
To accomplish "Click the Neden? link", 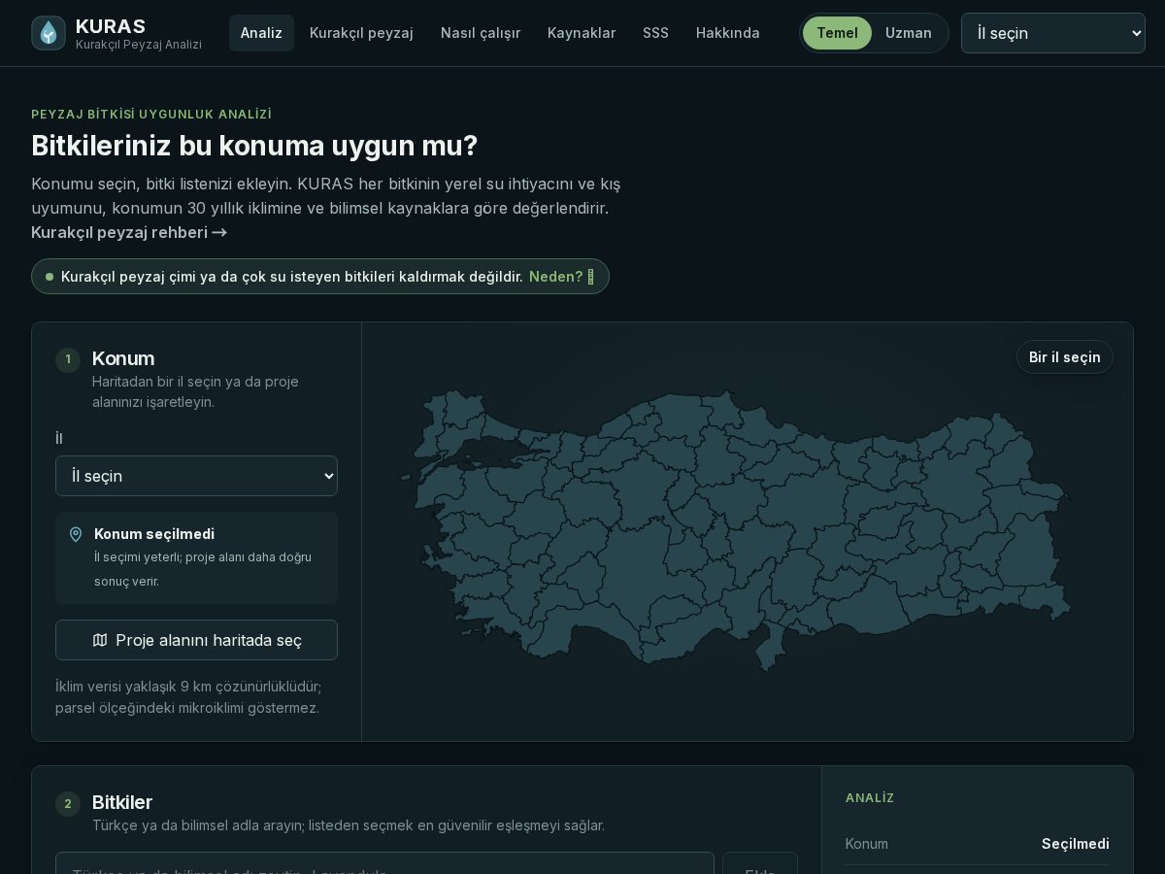I will point(561,277).
